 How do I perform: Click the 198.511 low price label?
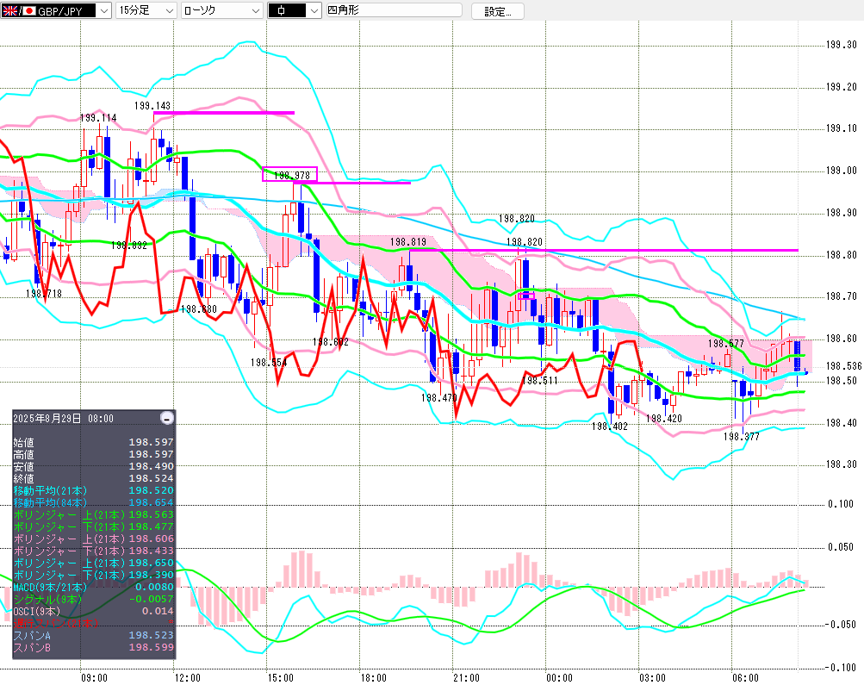[x=539, y=381]
